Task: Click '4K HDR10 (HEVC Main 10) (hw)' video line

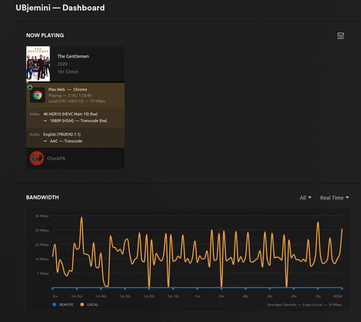Action: 70,114
